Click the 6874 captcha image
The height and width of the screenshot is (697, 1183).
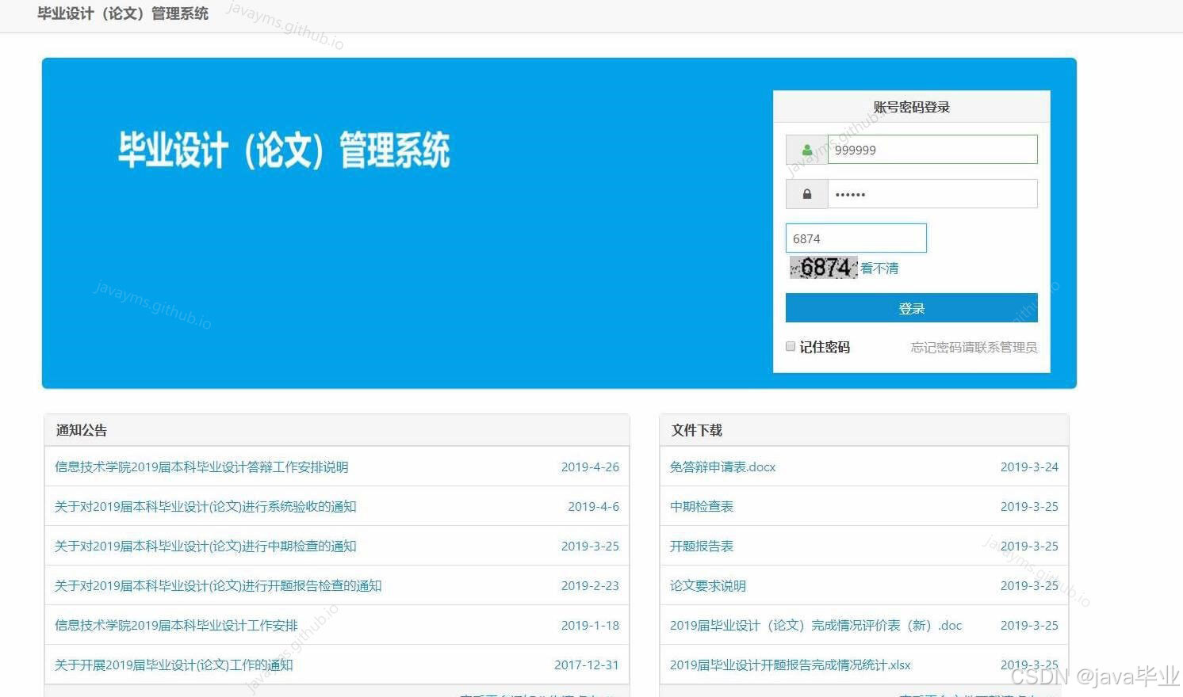point(824,268)
